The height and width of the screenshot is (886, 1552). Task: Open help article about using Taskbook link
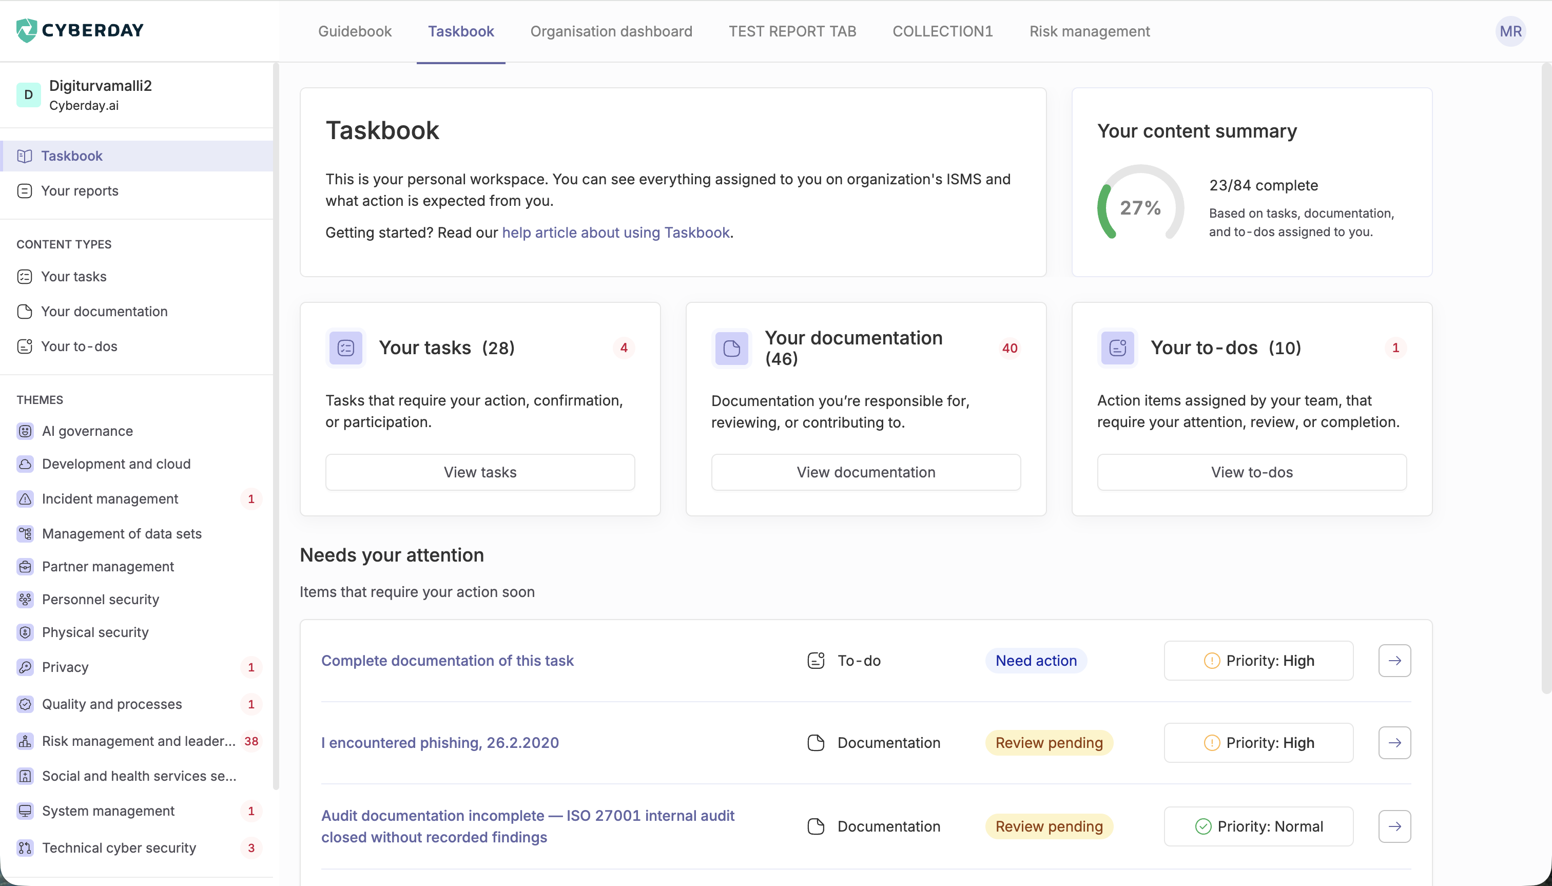pos(616,233)
